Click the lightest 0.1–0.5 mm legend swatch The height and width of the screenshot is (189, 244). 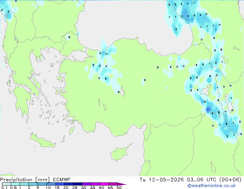(7, 184)
